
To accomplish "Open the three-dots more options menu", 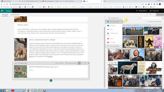I will coord(162,11).
